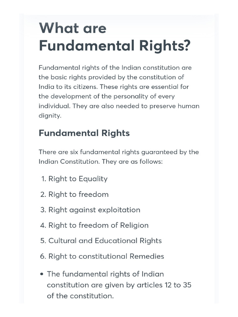Image resolution: width=238 pixels, height=317 pixels.
Task: Click the sentence "They are as follows:"
Action: (x=132, y=162)
